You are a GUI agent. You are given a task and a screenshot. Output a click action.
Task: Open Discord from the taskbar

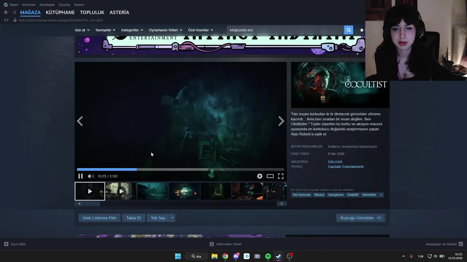[x=236, y=256]
